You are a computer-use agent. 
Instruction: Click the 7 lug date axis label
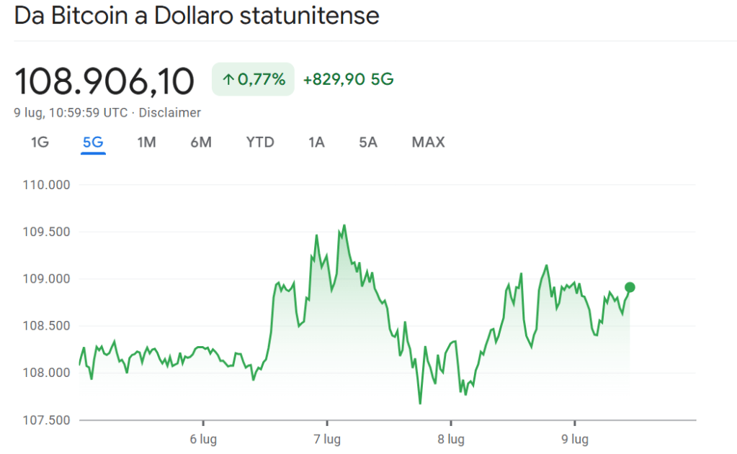[327, 438]
